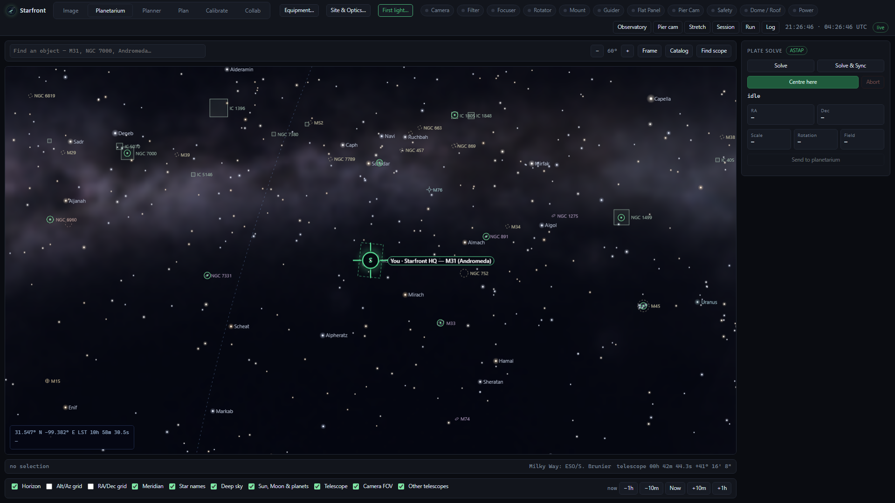
Task: Toggle the Meridian checkbox
Action: coord(135,486)
